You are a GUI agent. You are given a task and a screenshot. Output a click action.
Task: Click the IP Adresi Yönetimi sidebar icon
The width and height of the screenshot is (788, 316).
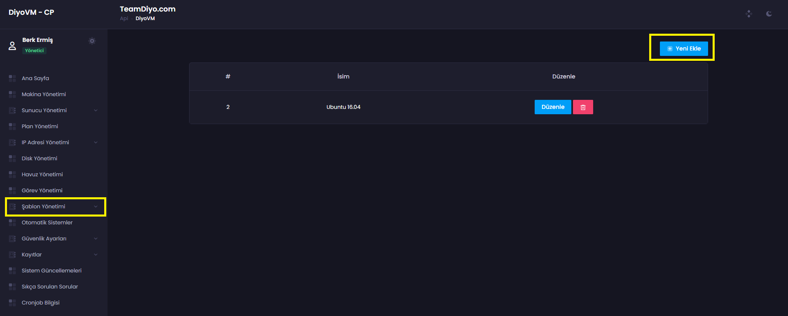click(x=12, y=142)
